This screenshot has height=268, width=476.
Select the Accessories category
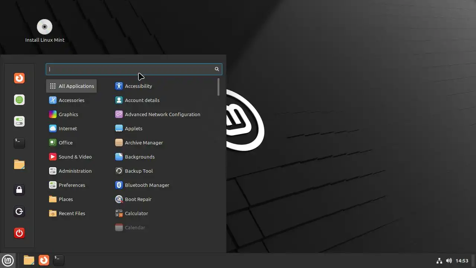point(71,100)
